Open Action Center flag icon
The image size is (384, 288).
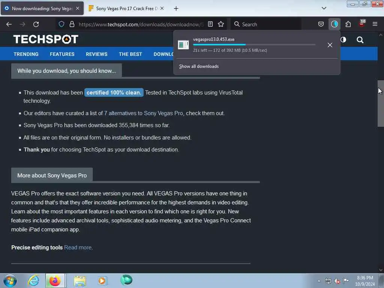pos(346,281)
